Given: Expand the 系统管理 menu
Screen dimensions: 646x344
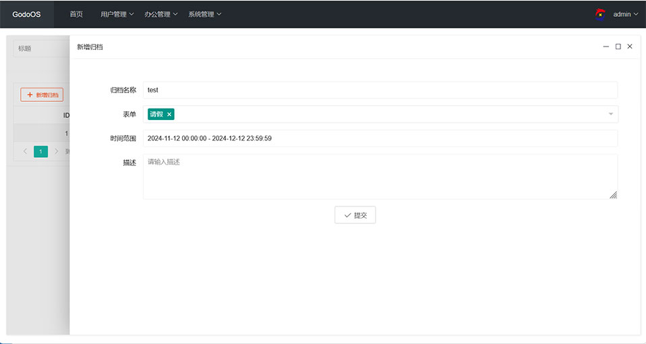Looking at the screenshot, I should (205, 14).
